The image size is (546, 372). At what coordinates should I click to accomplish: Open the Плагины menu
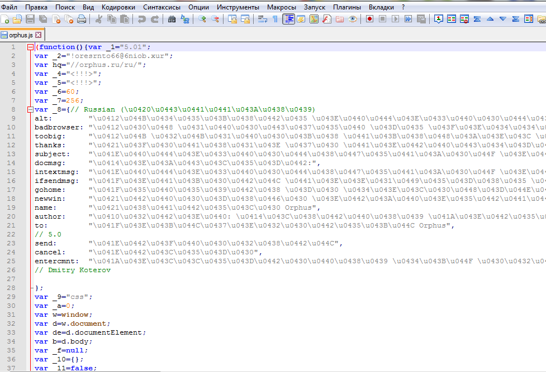(x=346, y=7)
